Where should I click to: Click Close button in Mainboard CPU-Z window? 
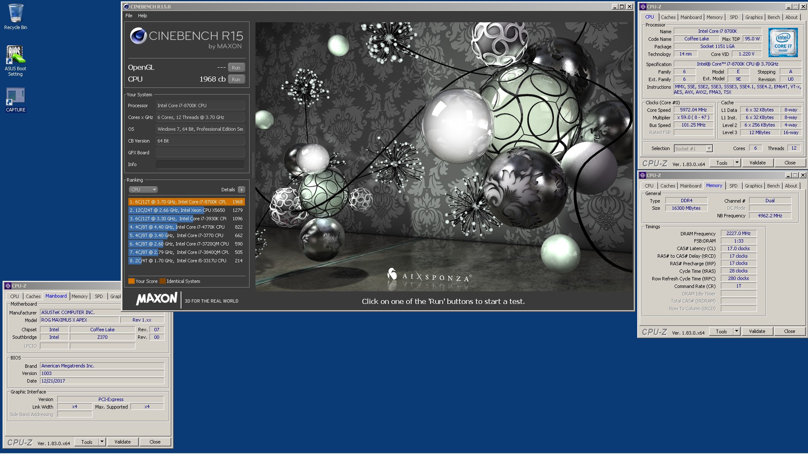click(x=155, y=442)
